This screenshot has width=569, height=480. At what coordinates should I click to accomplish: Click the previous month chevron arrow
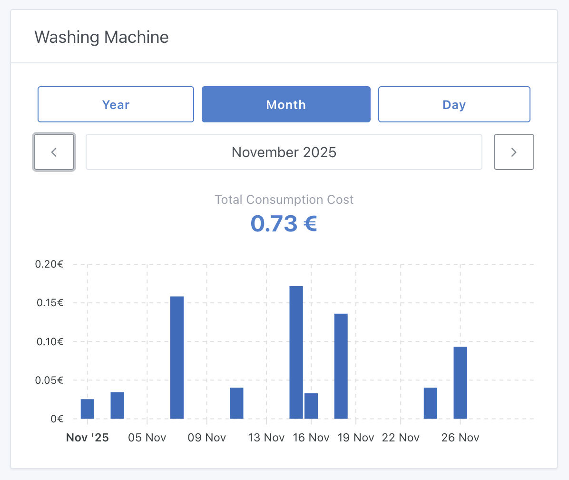pyautogui.click(x=54, y=152)
